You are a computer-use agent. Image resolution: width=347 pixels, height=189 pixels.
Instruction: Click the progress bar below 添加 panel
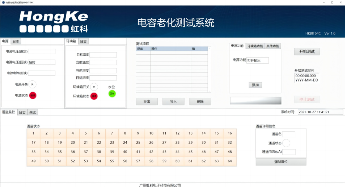[x=256, y=101]
